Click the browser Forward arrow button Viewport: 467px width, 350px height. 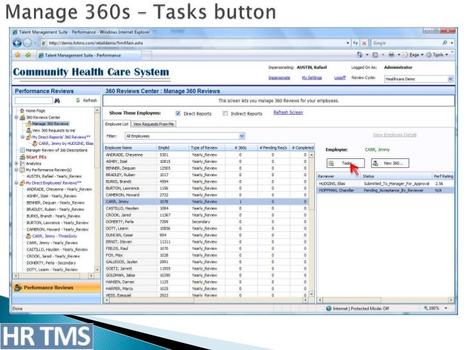pos(28,43)
